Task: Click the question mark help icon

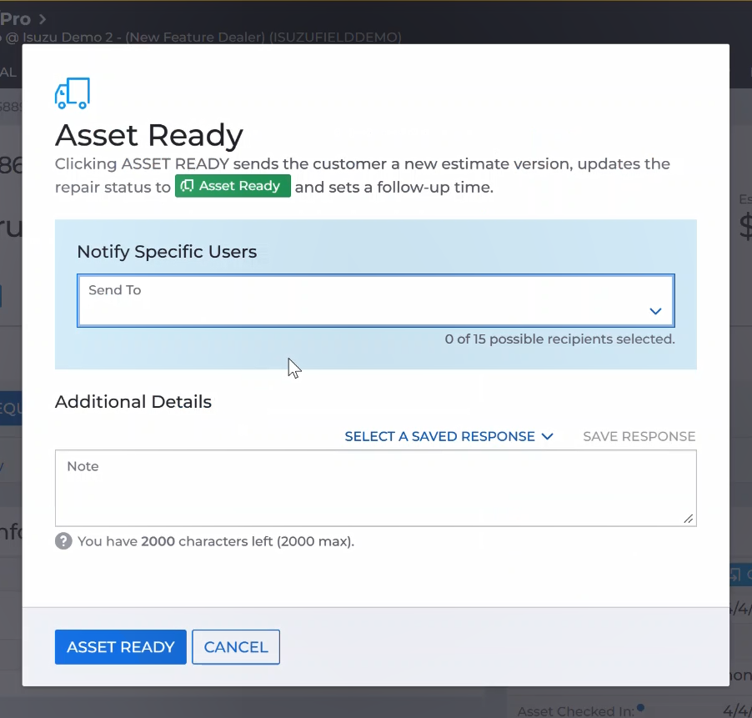Action: (63, 541)
